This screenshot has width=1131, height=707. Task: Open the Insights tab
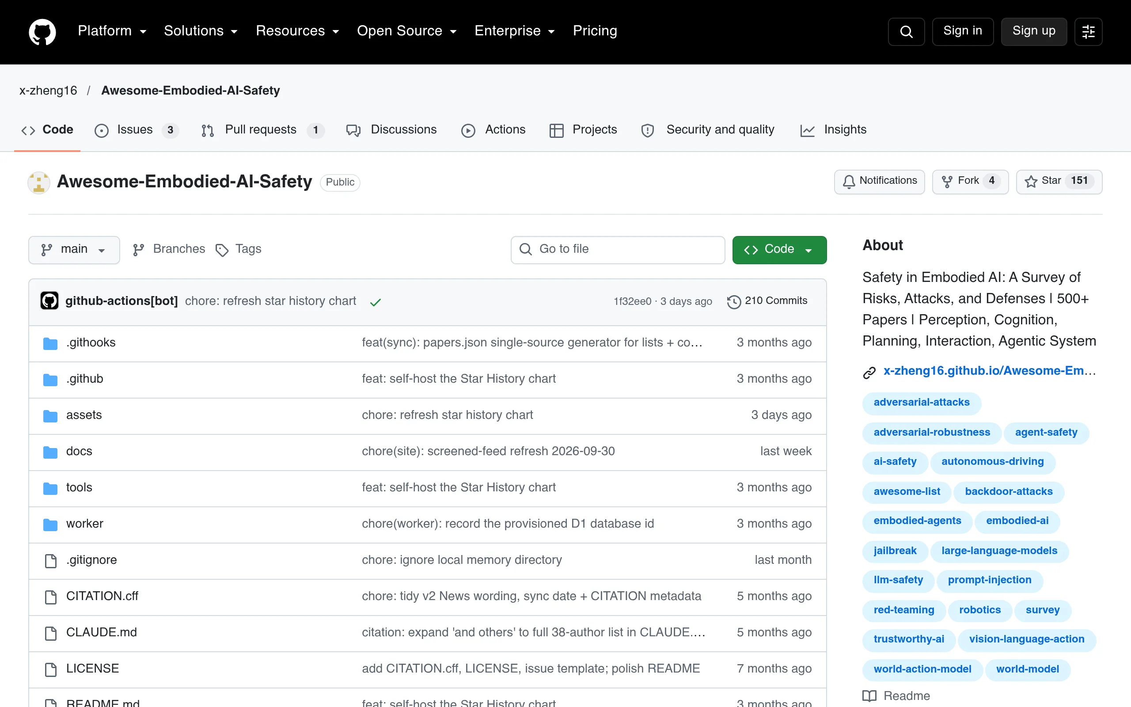coord(833,130)
